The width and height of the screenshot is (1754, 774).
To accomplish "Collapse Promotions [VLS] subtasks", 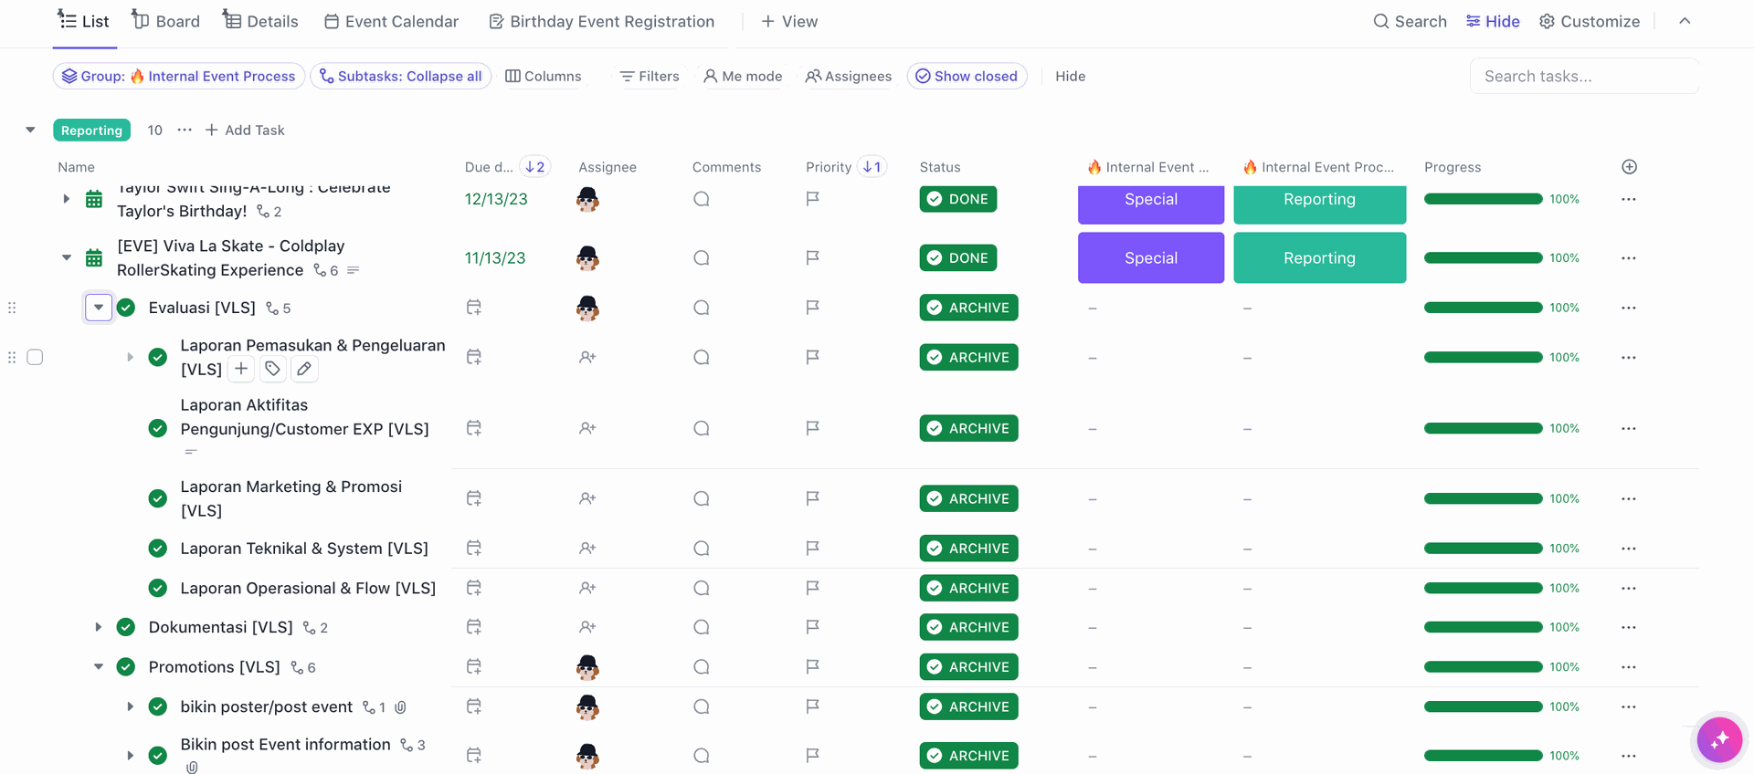I will (x=99, y=667).
